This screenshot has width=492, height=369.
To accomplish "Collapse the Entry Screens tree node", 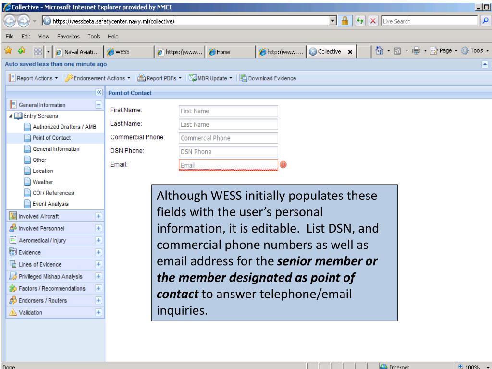I will [x=11, y=116].
